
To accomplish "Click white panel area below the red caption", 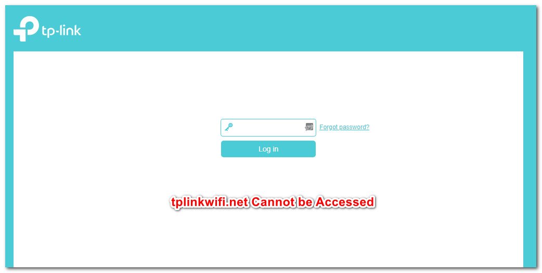I will (x=268, y=238).
